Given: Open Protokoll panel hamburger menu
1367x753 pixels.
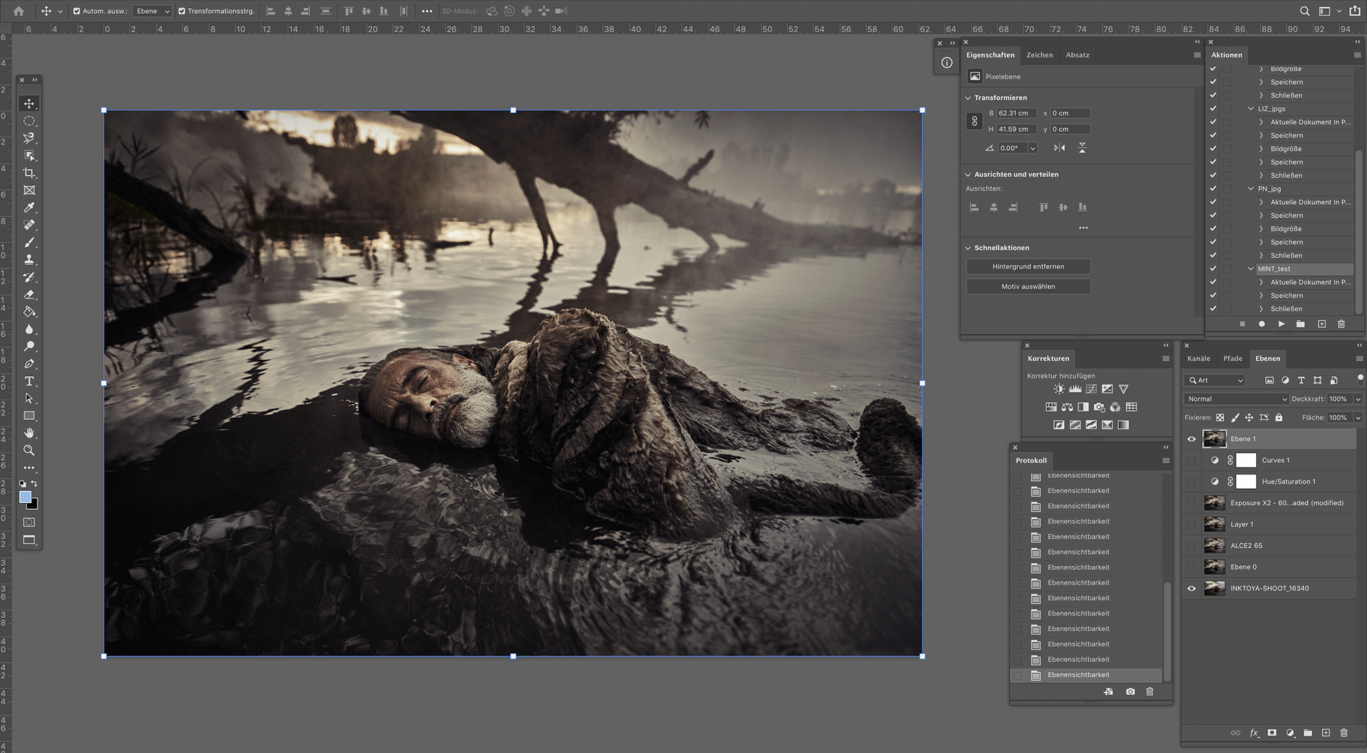Looking at the screenshot, I should [1166, 461].
